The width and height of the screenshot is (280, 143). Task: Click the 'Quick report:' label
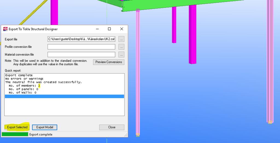pos(13,71)
